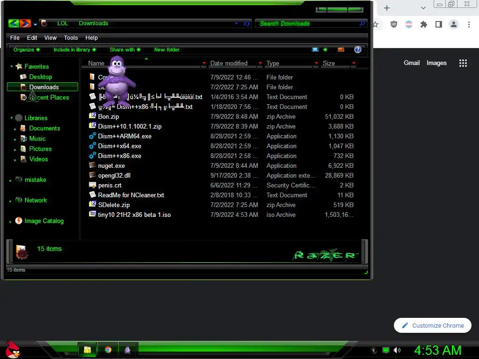The height and width of the screenshot is (359, 479).
Task: Create a New folder
Action: click(167, 50)
